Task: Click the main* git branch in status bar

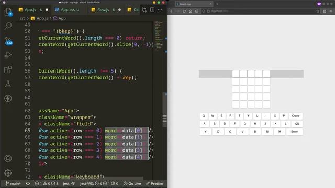Action: [13, 183]
